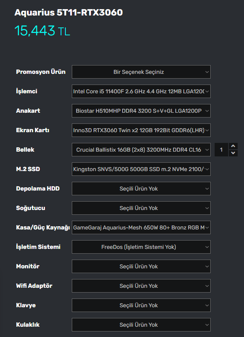The width and height of the screenshot is (244, 337).
Task: Click the İşletim Sistemi field label
Action: click(38, 247)
